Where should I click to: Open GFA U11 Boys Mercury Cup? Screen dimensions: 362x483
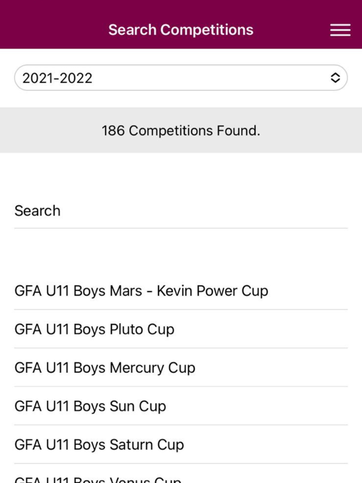[x=104, y=368]
